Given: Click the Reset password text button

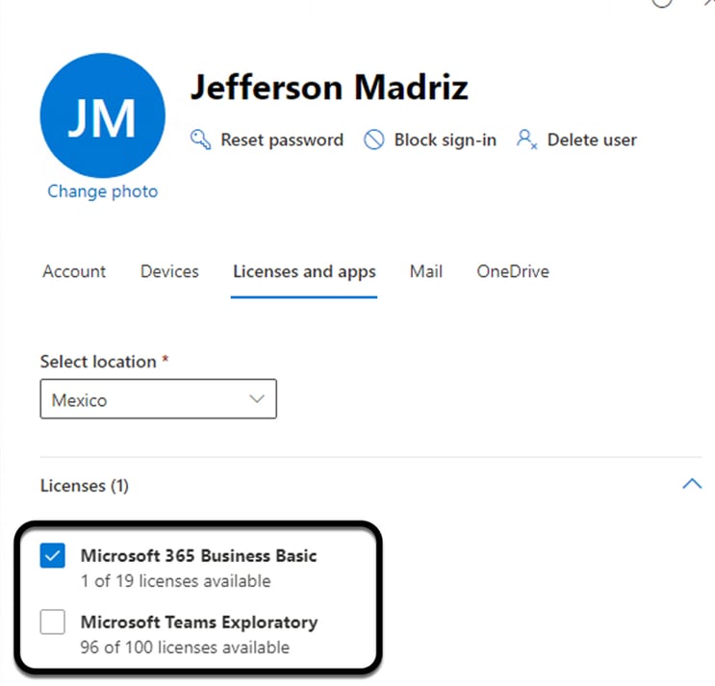Looking at the screenshot, I should [x=282, y=140].
